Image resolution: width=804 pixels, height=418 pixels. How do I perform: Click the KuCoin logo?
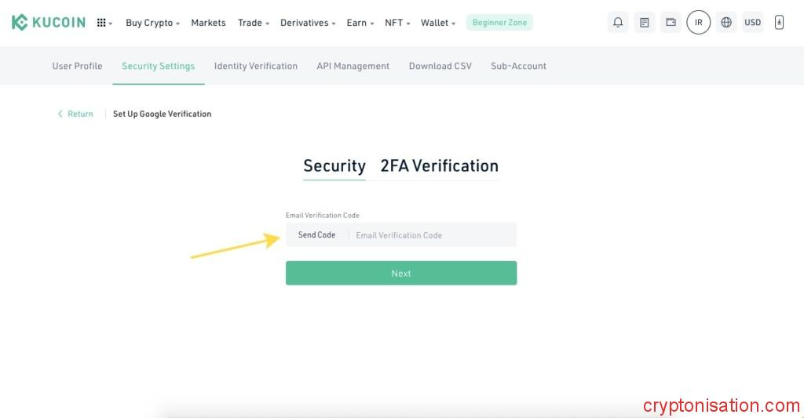click(49, 23)
